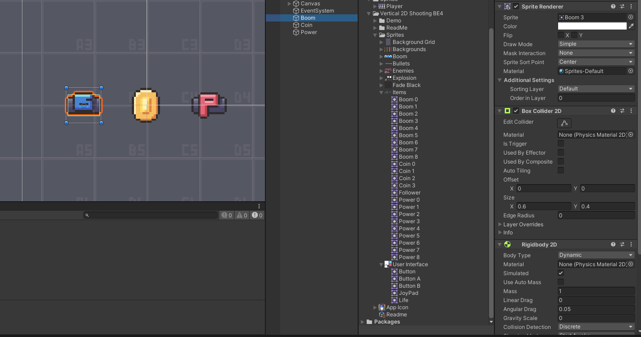Click the Size X value field
The width and height of the screenshot is (641, 337).
(544, 206)
